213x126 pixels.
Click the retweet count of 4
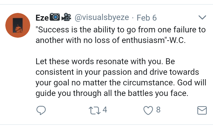pyautogui.click(x=104, y=110)
